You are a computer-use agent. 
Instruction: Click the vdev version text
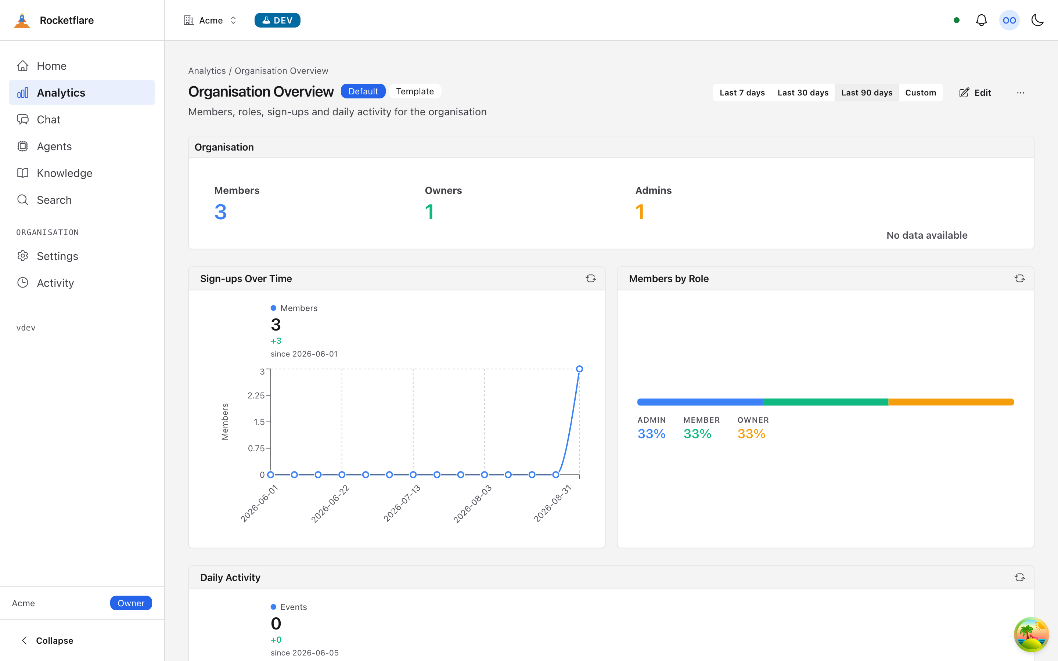coord(26,328)
